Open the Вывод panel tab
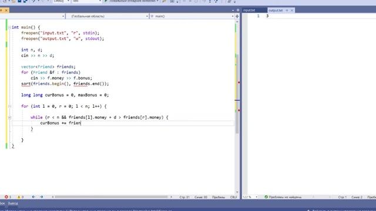The height and width of the screenshot is (211, 376). [x=13, y=203]
